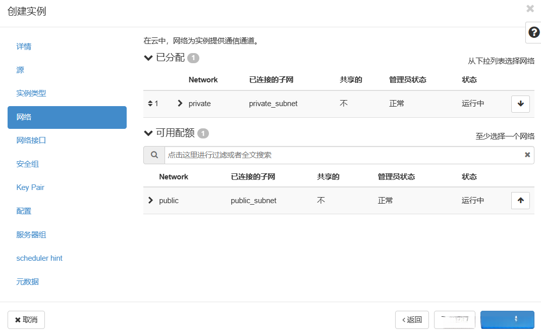Image resolution: width=541 pixels, height=333 pixels.
Task: Click the 返回 button
Action: 412,320
